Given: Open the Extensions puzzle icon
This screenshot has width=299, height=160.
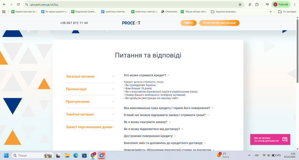Looking at the screenshot, I should (257, 5).
